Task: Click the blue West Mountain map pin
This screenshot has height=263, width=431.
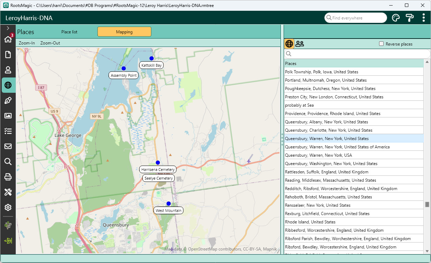Action: click(x=169, y=204)
